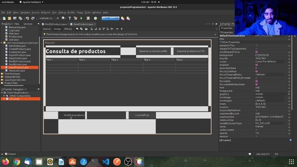
Task: Click the Apache NetBeans dock icon
Action: coord(139,162)
